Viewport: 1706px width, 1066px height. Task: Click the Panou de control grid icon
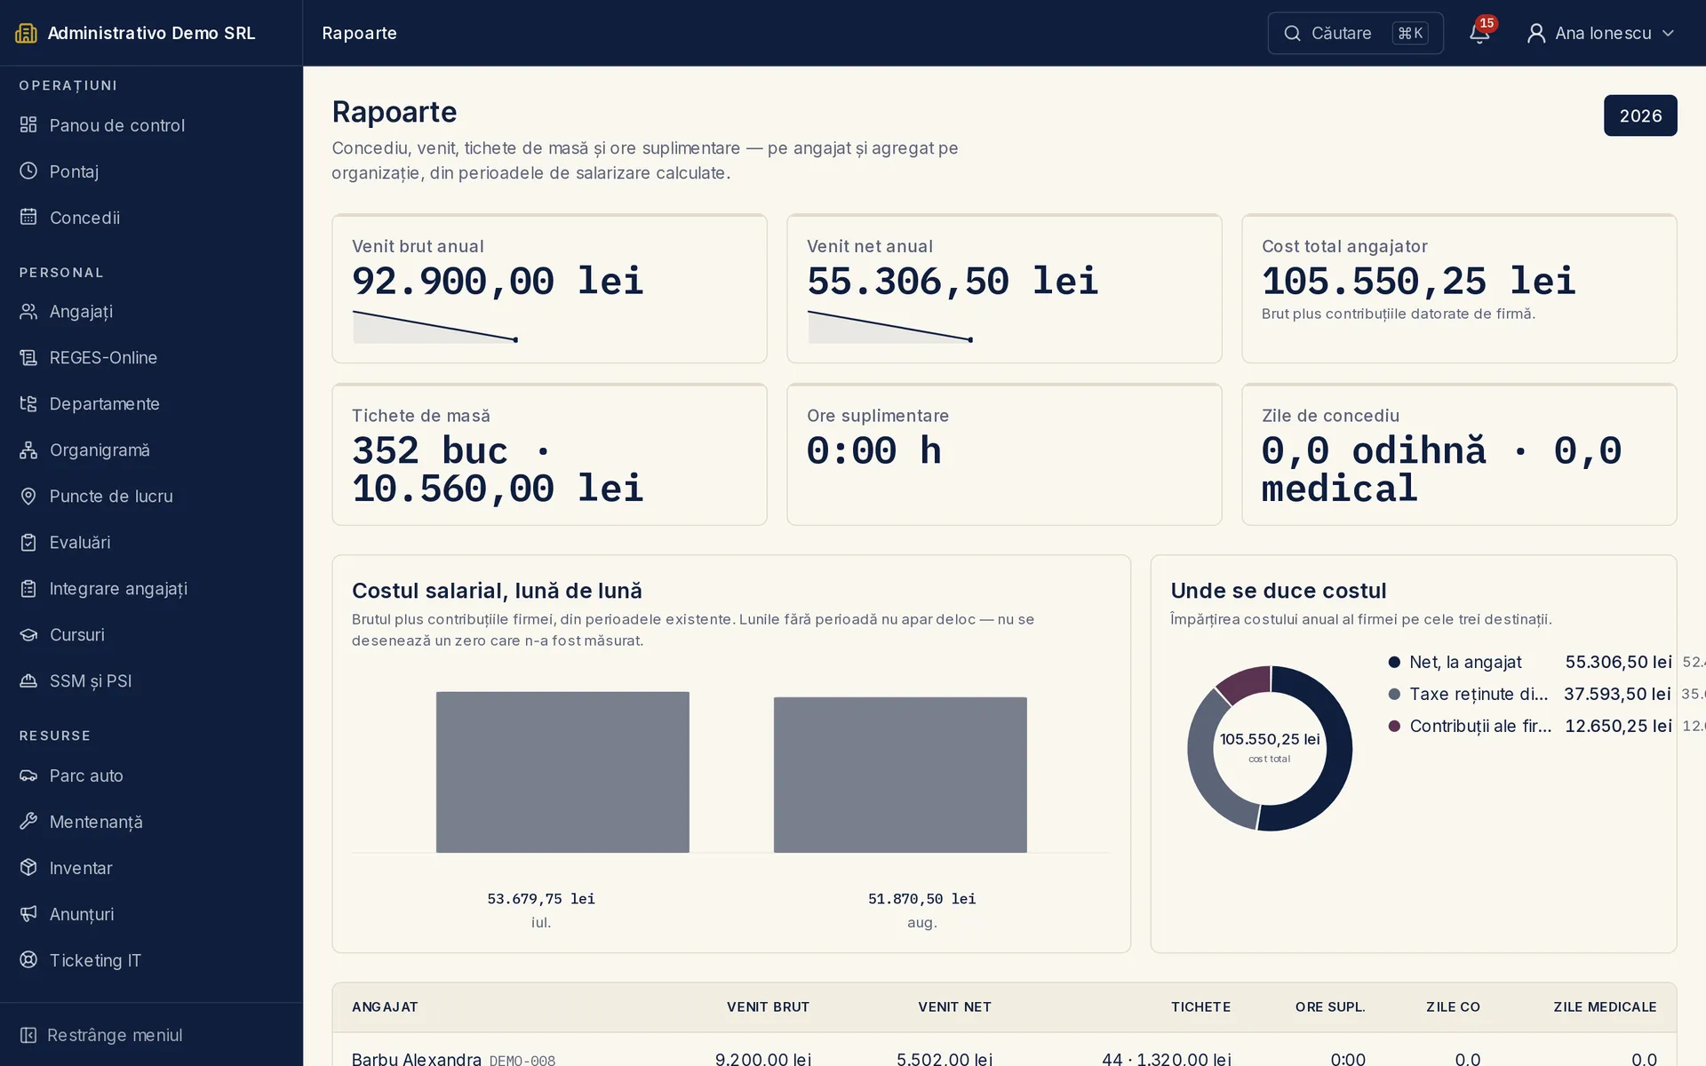[28, 125]
